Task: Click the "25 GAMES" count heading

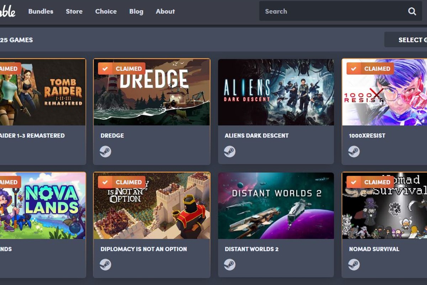Action: [16, 40]
